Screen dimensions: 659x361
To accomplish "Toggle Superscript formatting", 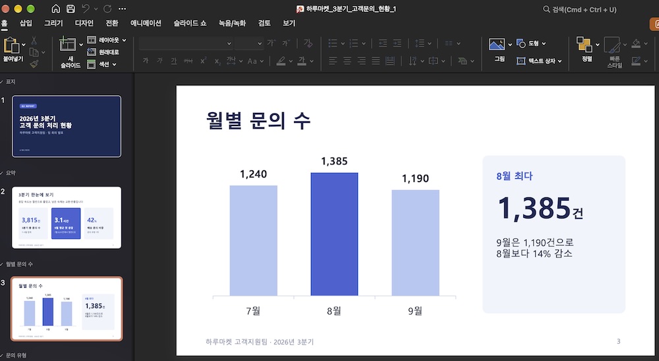I will point(203,61).
